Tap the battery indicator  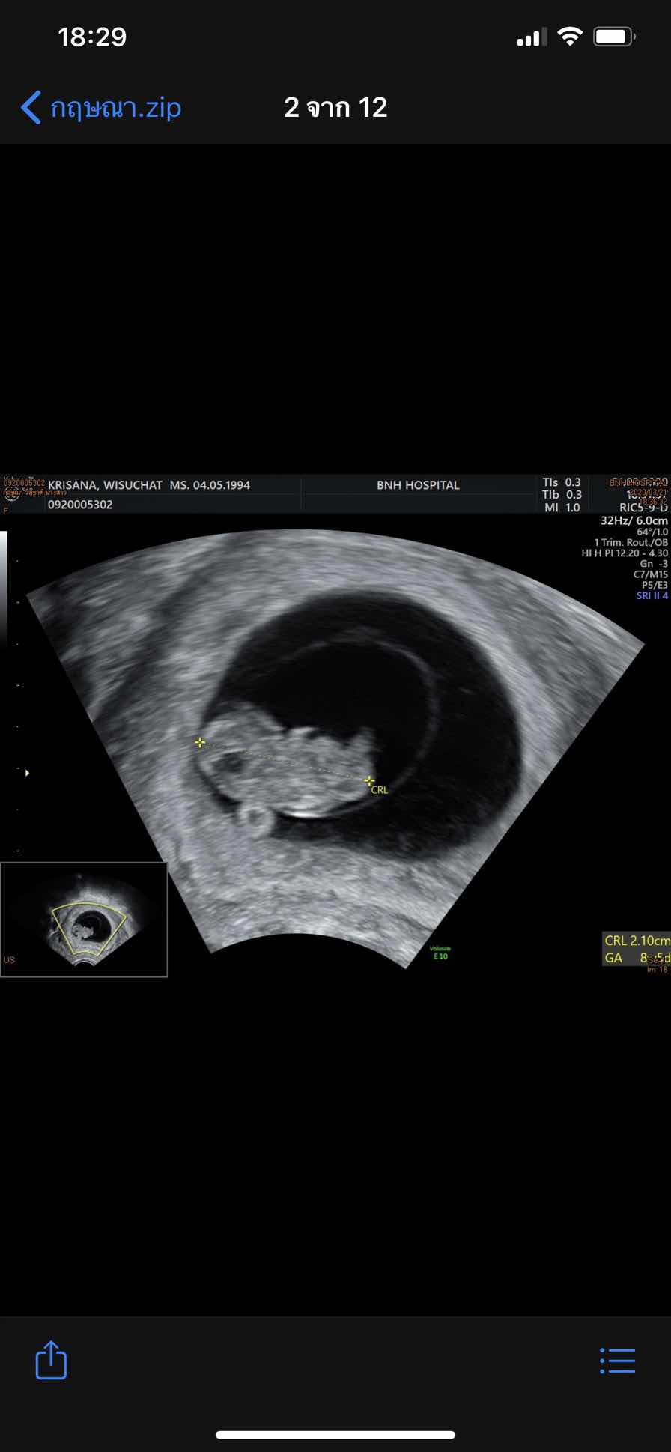point(614,37)
